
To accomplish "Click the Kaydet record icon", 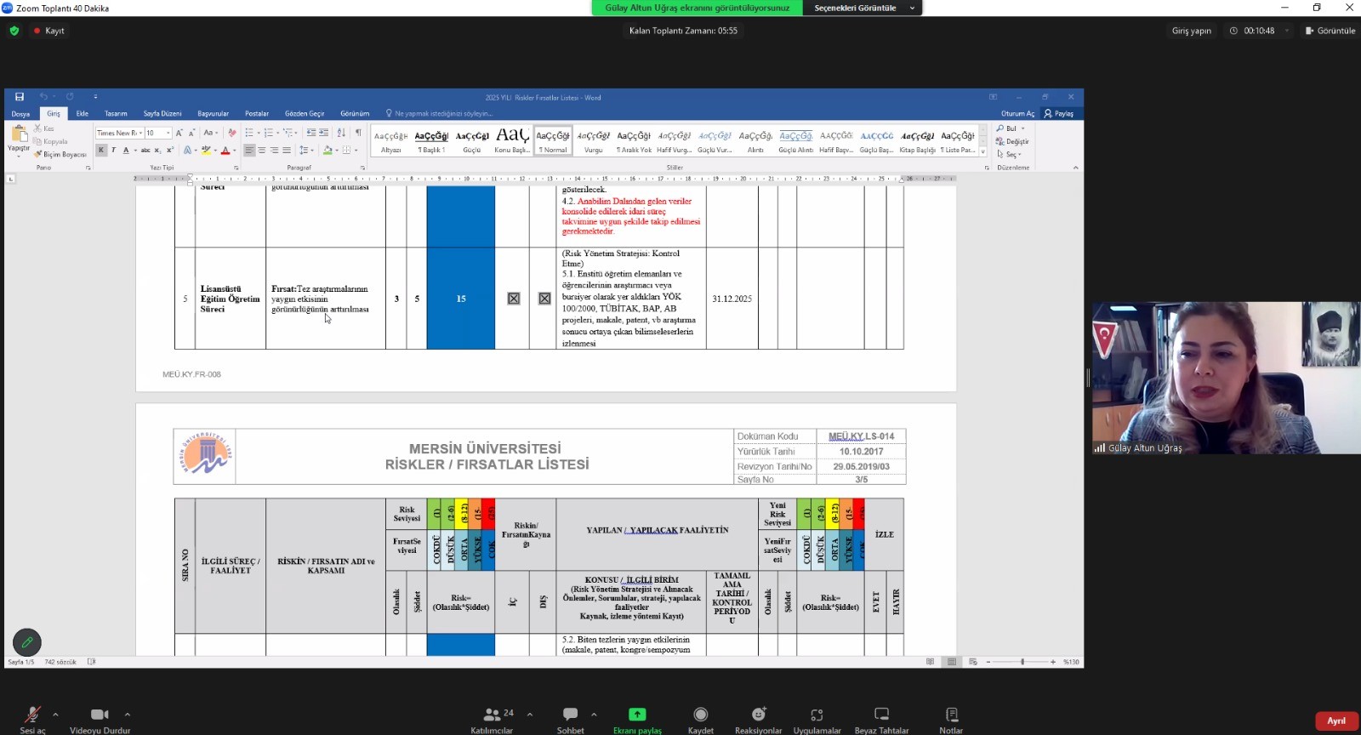I will (700, 715).
